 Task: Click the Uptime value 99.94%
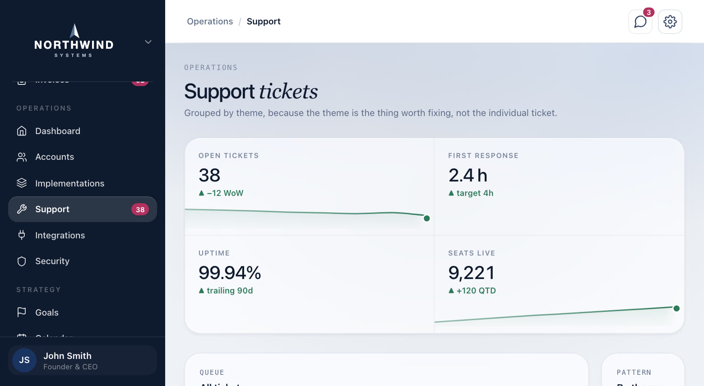pyautogui.click(x=230, y=273)
